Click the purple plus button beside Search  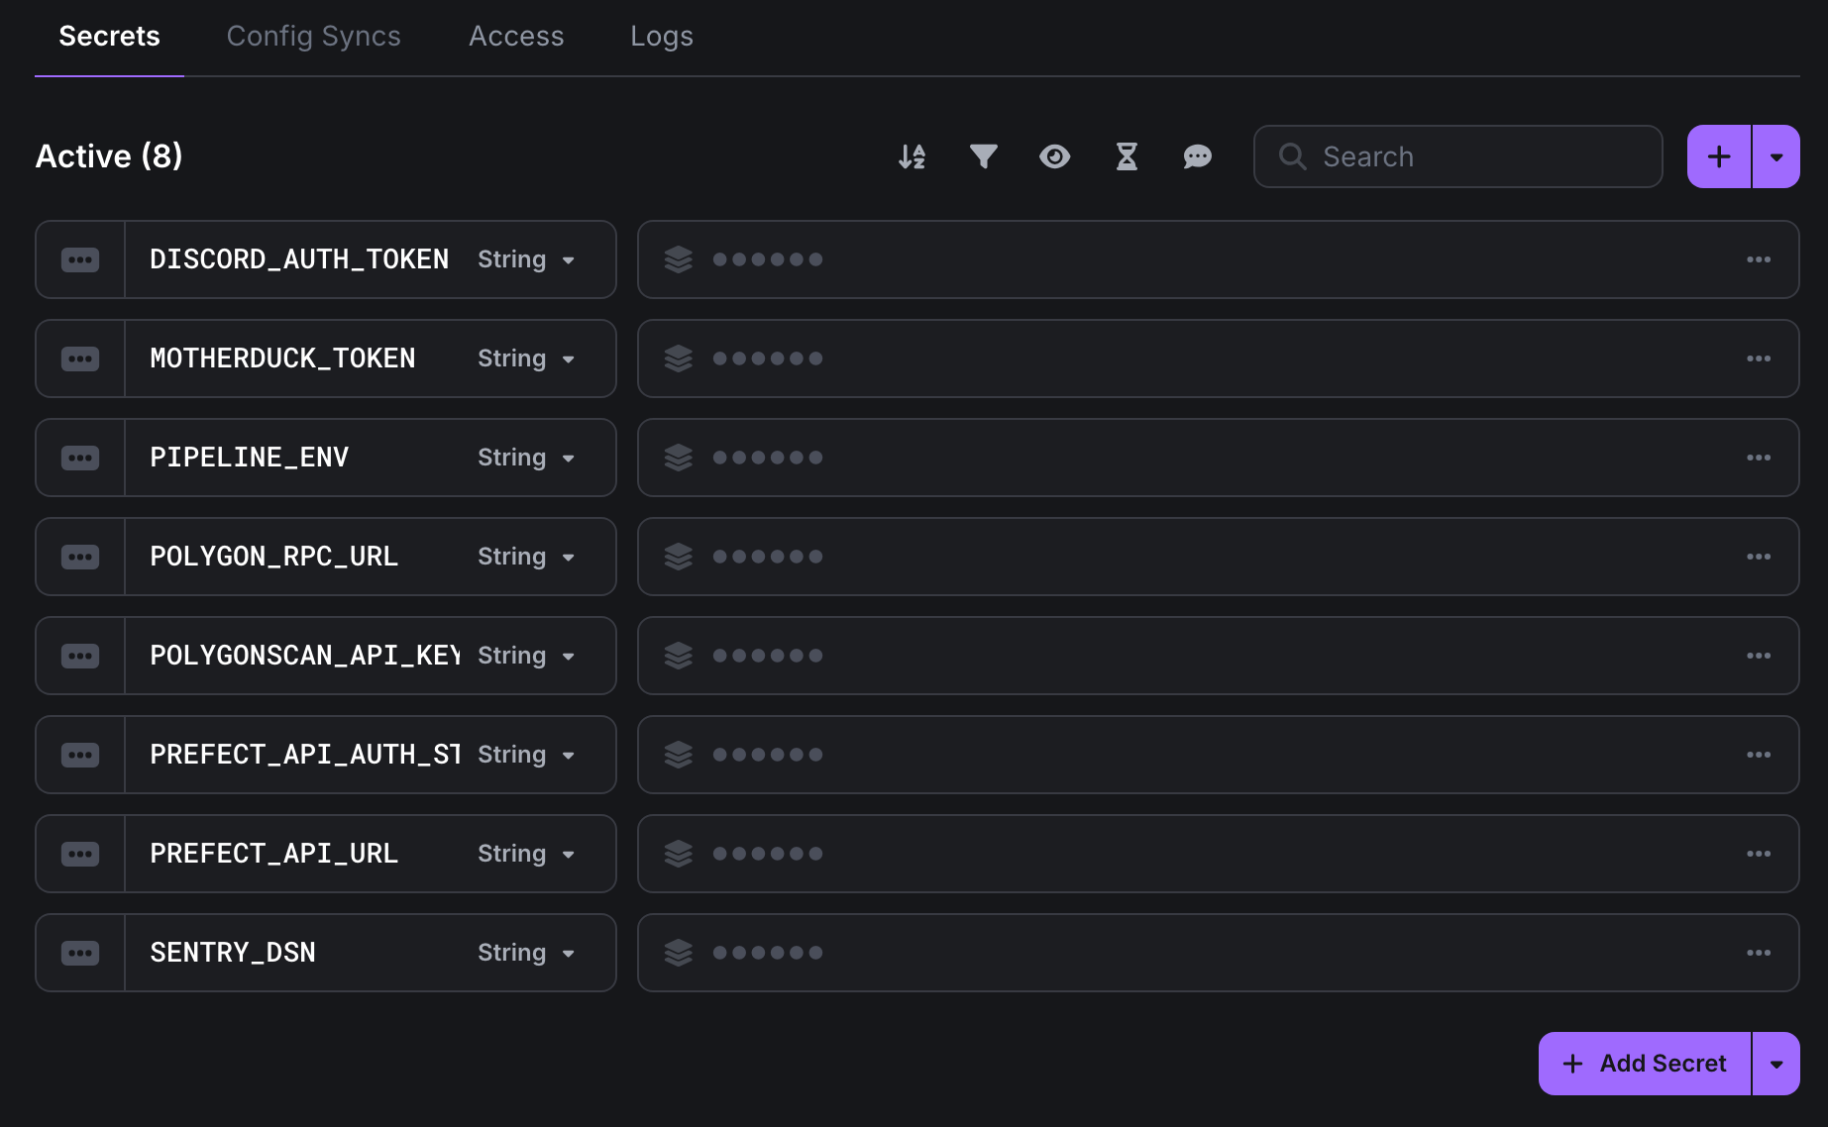(1719, 156)
